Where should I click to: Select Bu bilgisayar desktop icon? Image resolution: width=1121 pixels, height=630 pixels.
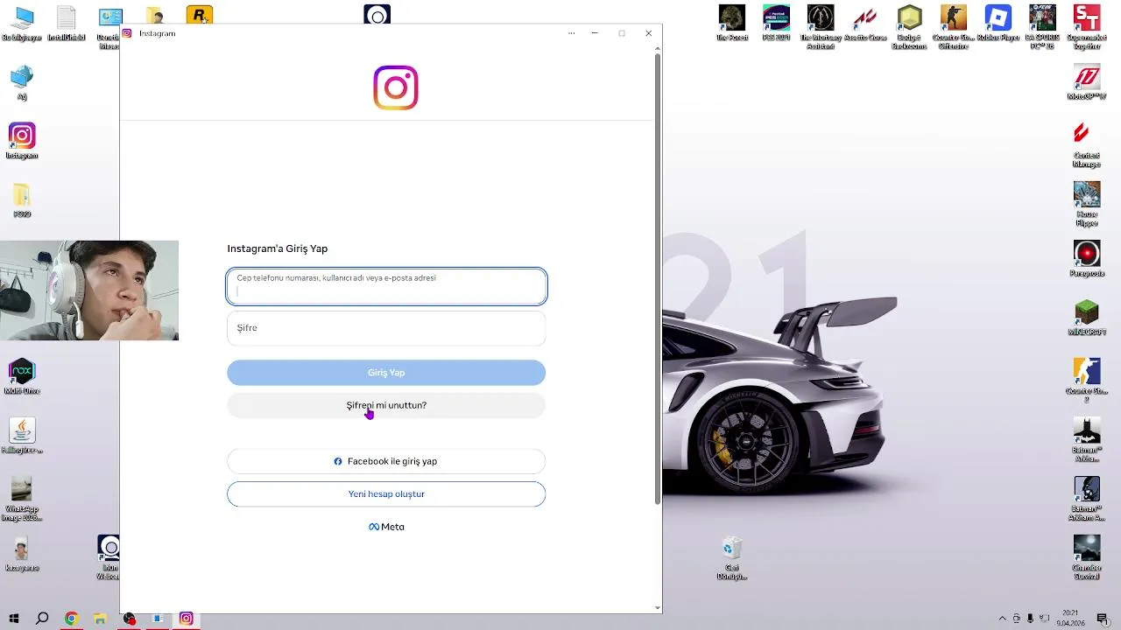coord(22,24)
